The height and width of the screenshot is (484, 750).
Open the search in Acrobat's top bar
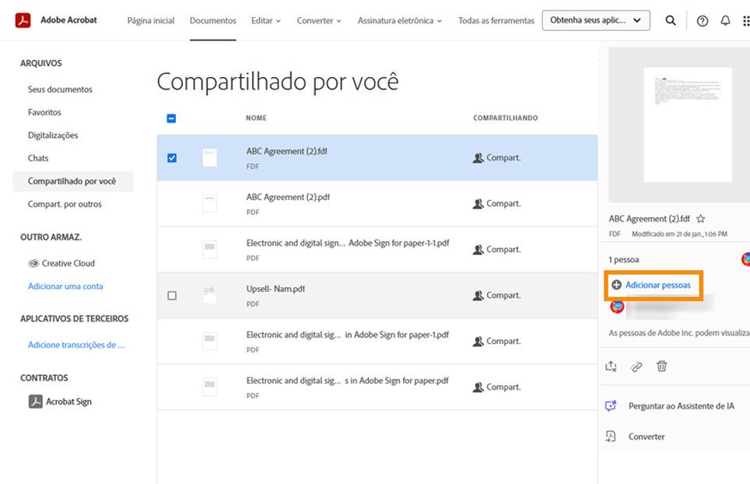pos(671,20)
